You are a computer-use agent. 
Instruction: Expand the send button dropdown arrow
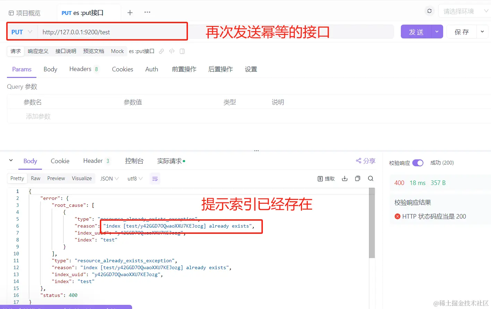tap(437, 32)
